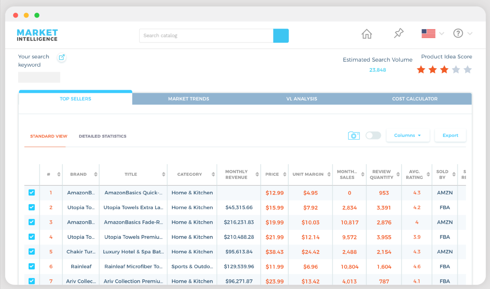Open the Columns dropdown

[x=408, y=135]
